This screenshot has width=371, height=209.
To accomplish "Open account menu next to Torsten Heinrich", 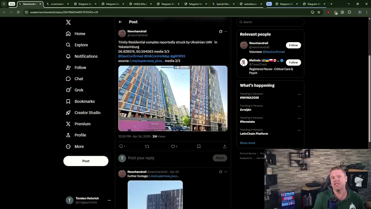I will click(109, 200).
